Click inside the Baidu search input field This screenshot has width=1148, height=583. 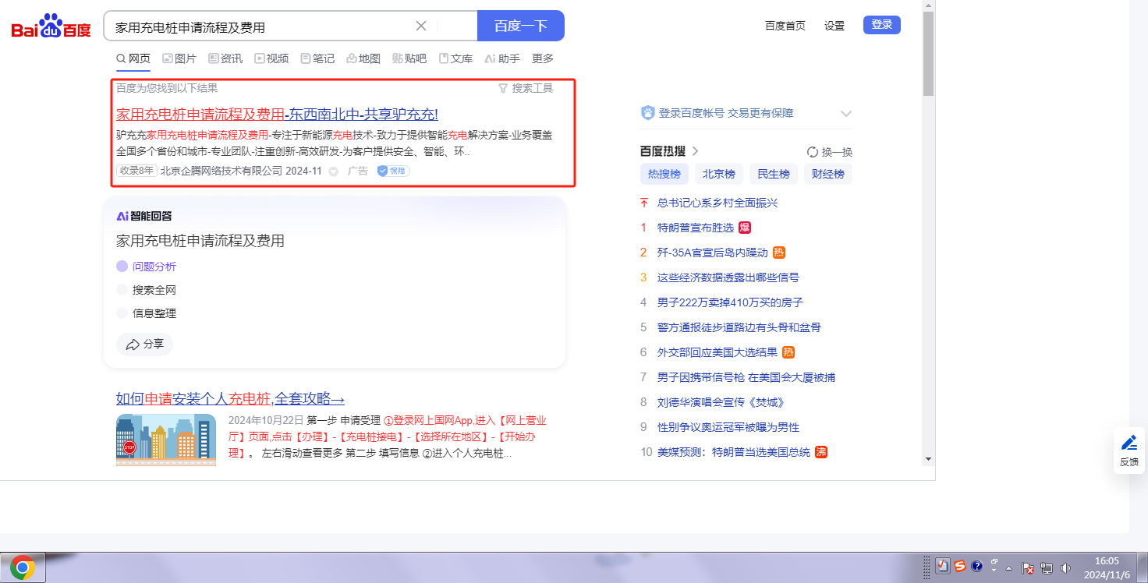(x=257, y=26)
